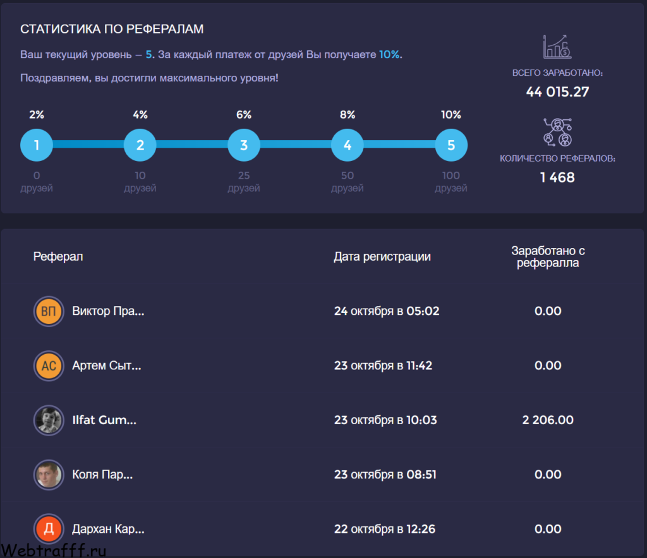Select level 2 circle on progress bar
Viewport: 647px width, 558px height.
140,145
